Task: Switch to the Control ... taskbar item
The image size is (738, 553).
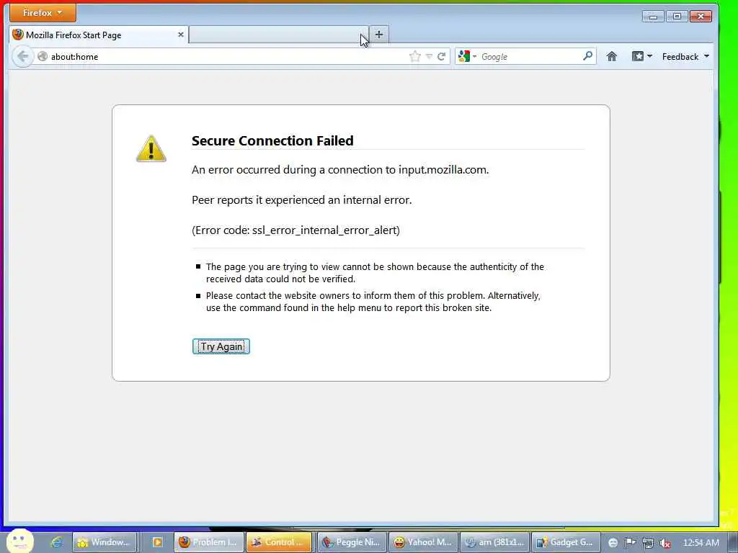Action: click(279, 542)
